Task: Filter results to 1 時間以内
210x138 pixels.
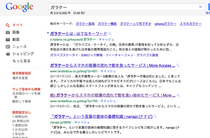Action: [x=20, y=117]
